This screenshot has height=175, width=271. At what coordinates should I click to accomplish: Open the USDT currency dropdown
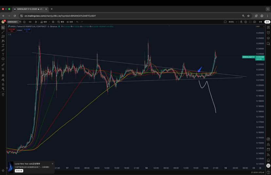tap(260, 26)
